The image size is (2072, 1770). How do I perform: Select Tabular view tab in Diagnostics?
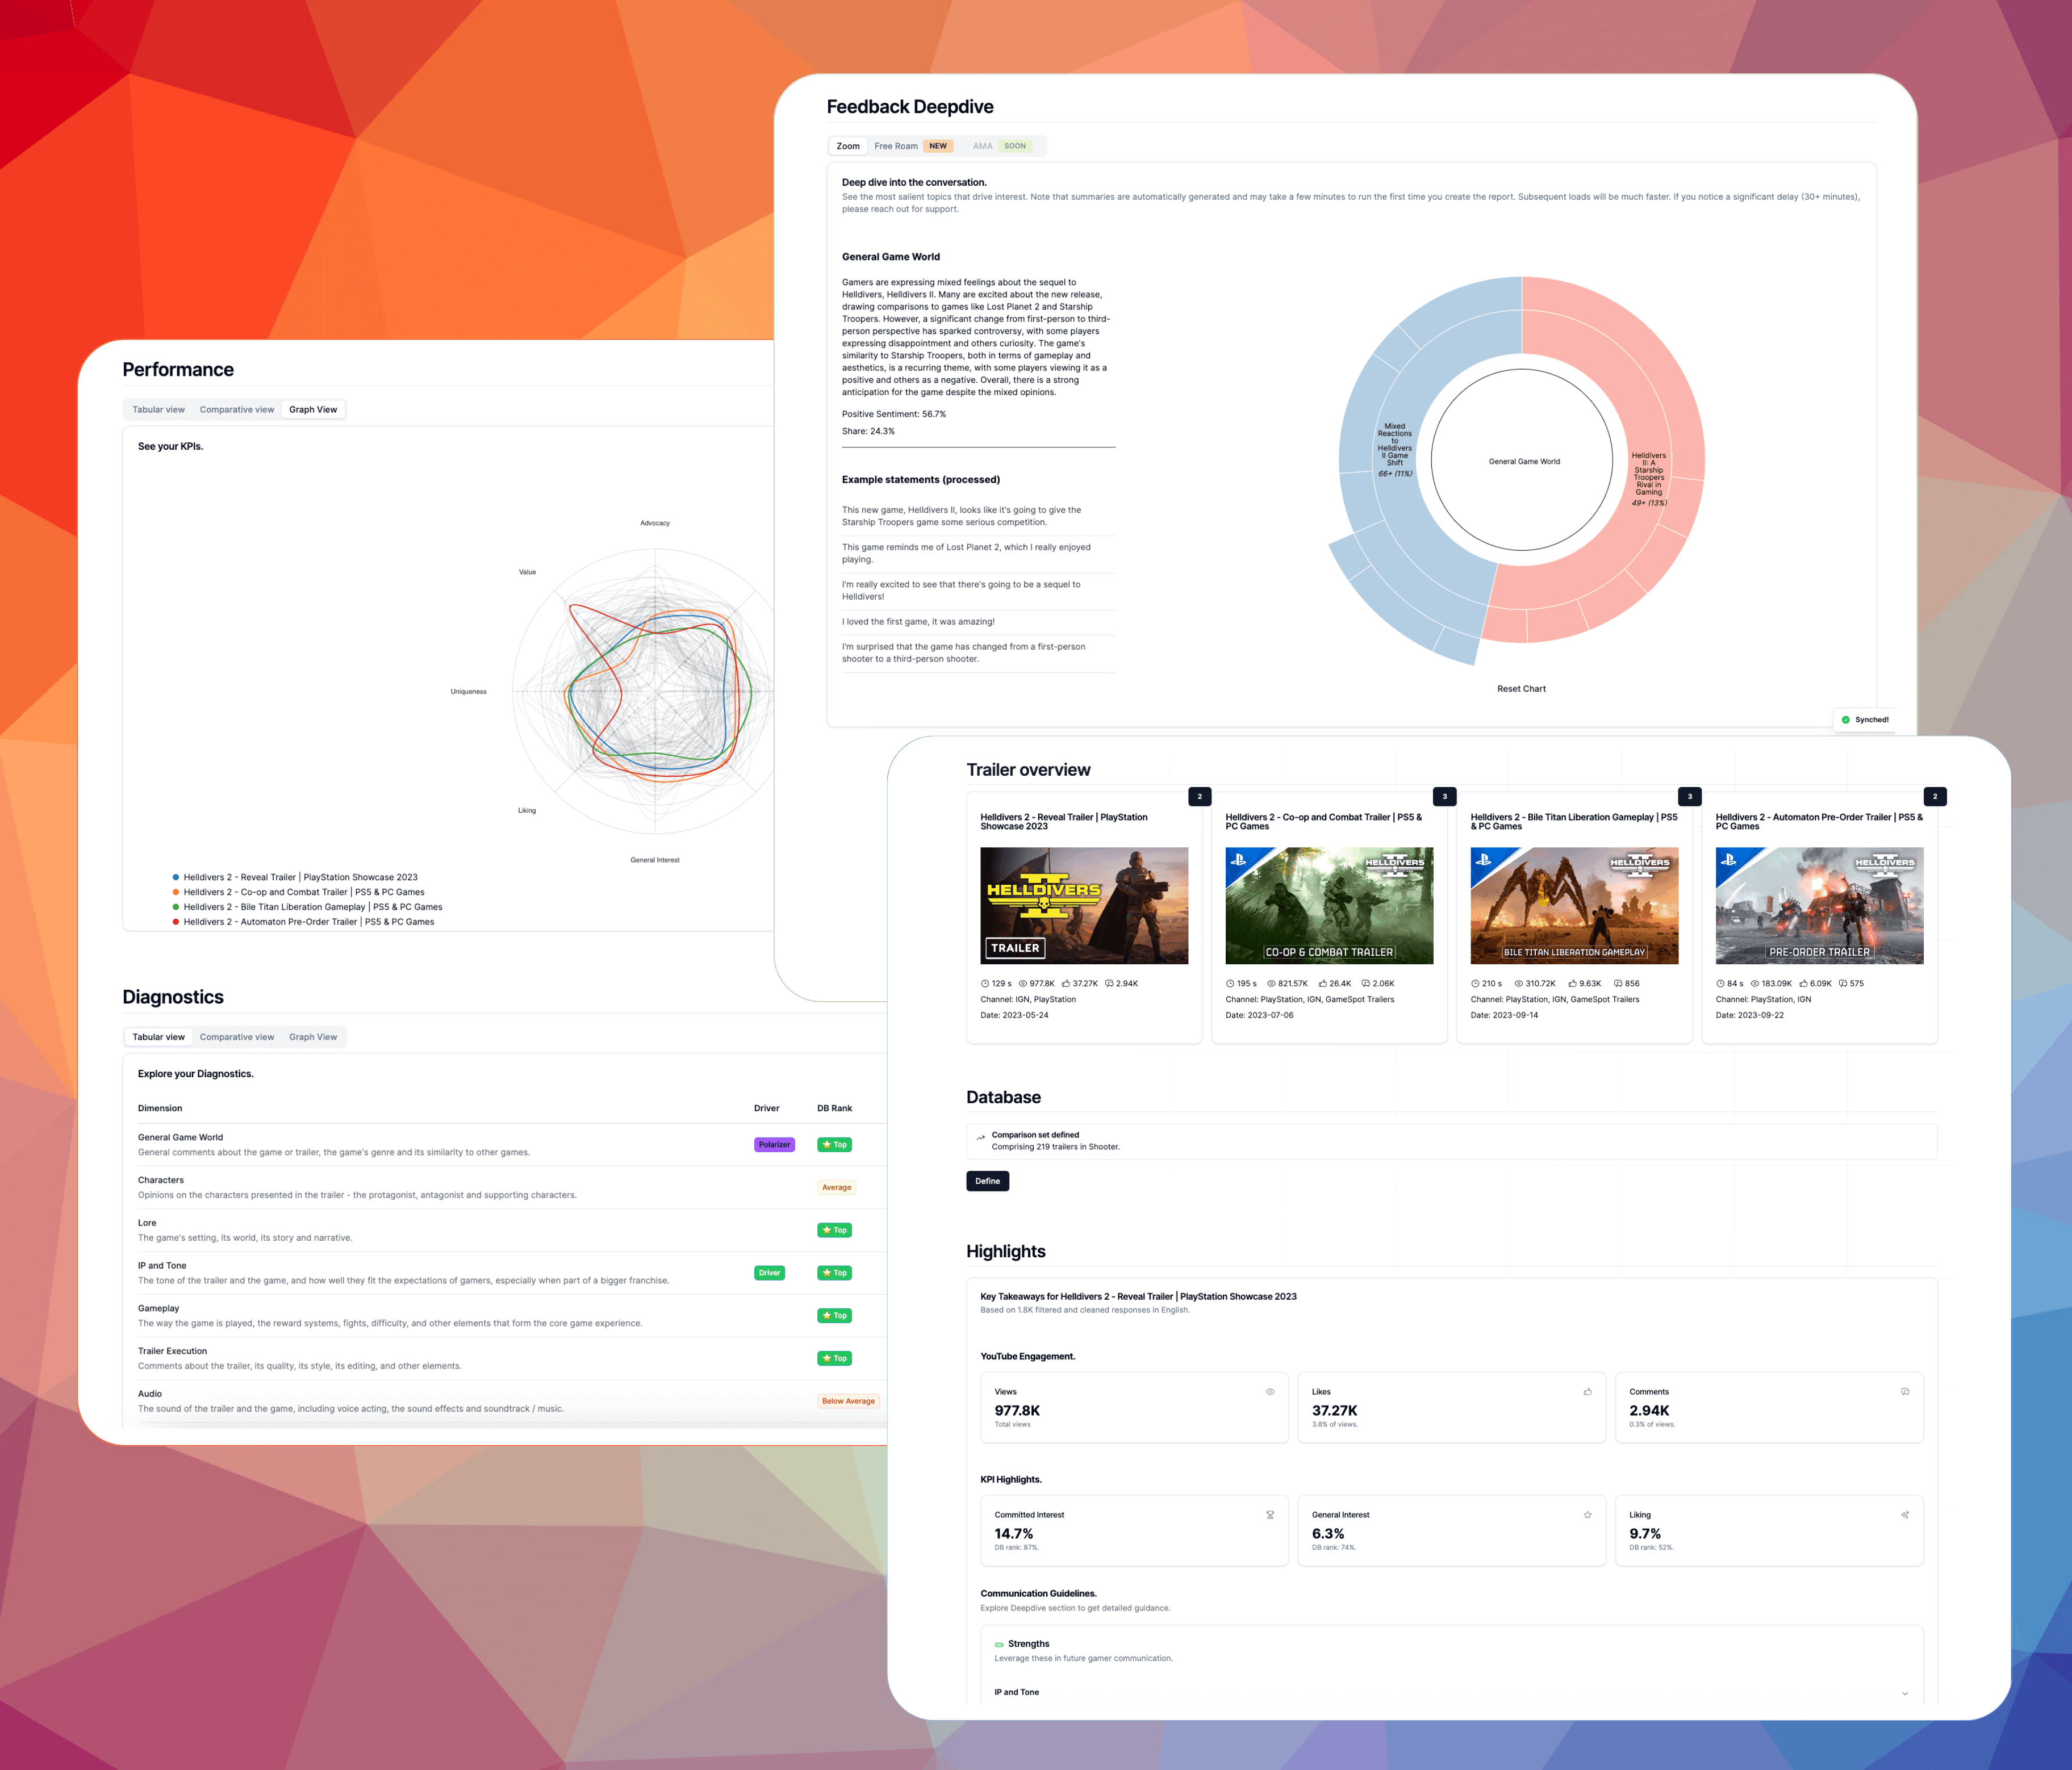coord(158,1037)
